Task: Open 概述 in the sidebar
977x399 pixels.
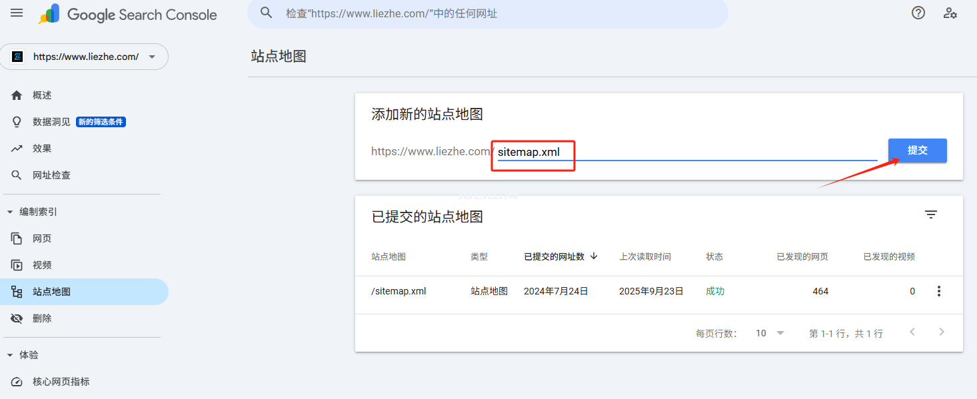Action: tap(84, 95)
